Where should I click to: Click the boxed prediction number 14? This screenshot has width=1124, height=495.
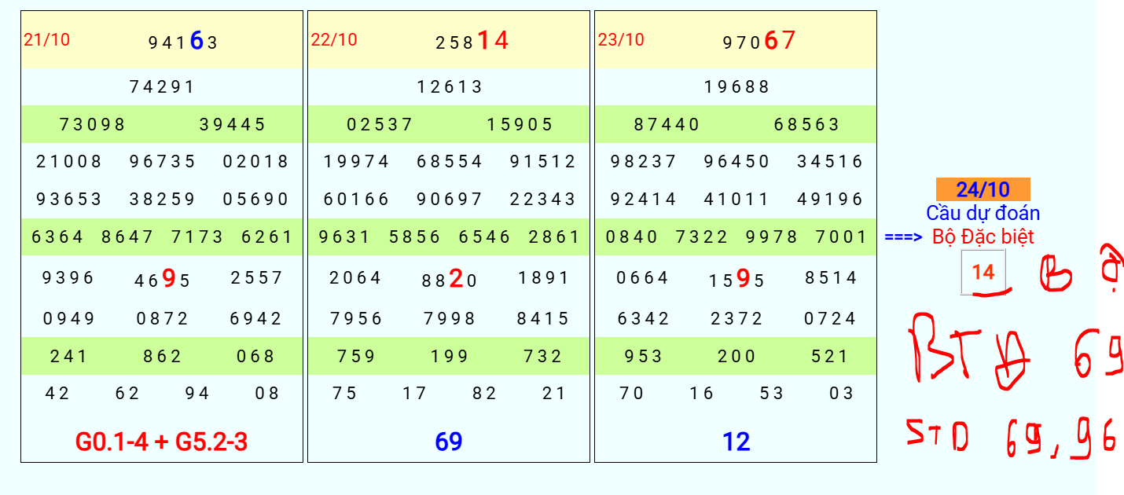pos(983,273)
